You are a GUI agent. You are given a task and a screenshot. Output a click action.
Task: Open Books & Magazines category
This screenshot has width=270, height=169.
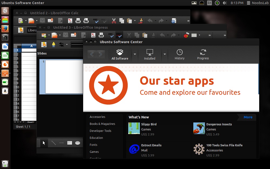(102, 124)
